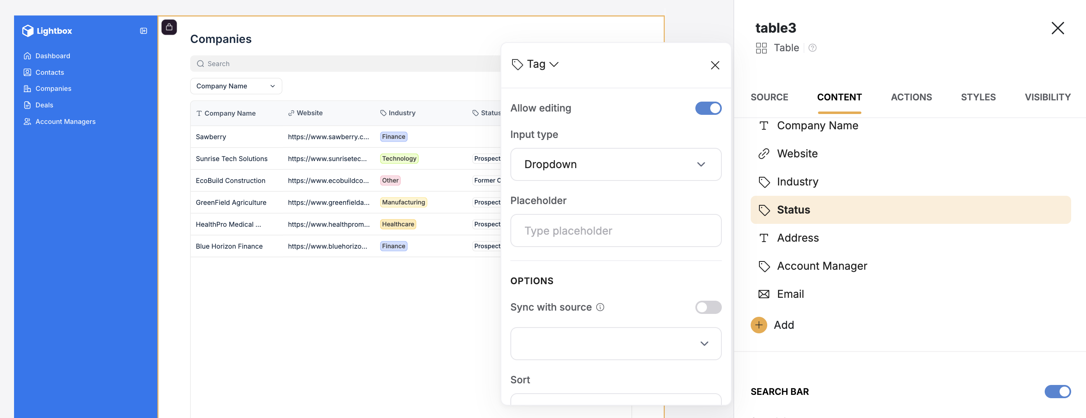This screenshot has height=418, width=1086.
Task: Go to Companies in the sidebar
Action: point(53,88)
